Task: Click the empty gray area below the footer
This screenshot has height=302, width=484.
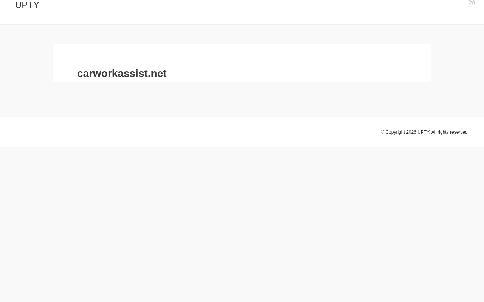Action: click(242, 225)
